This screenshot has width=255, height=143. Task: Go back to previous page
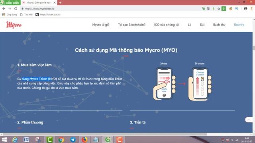(x=4, y=9)
